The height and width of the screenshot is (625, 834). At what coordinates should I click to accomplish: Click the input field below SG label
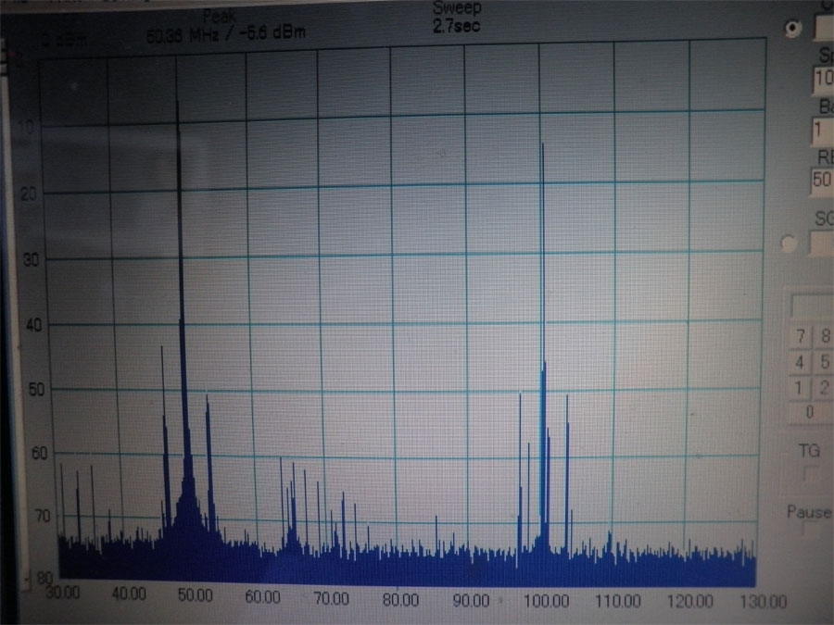pyautogui.click(x=823, y=244)
